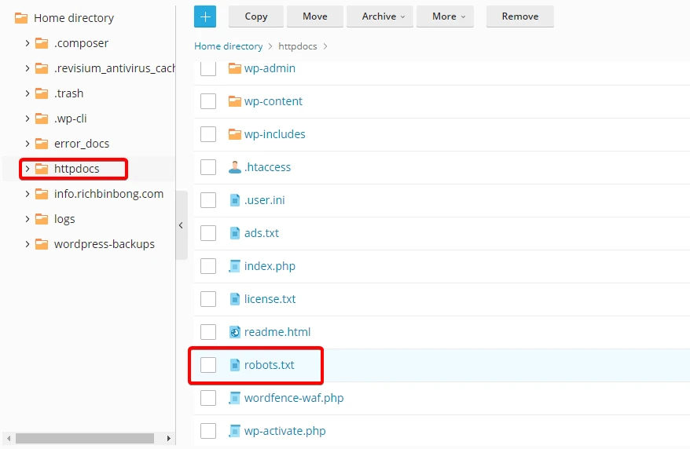Expand the logs tree node
This screenshot has width=690, height=449.
28,219
